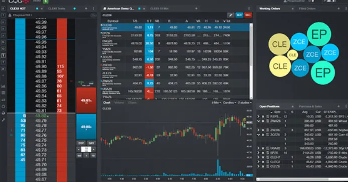Screen dimensions: 348x182
Task: Switch to the Volume subtab
Action: (x=119, y=103)
